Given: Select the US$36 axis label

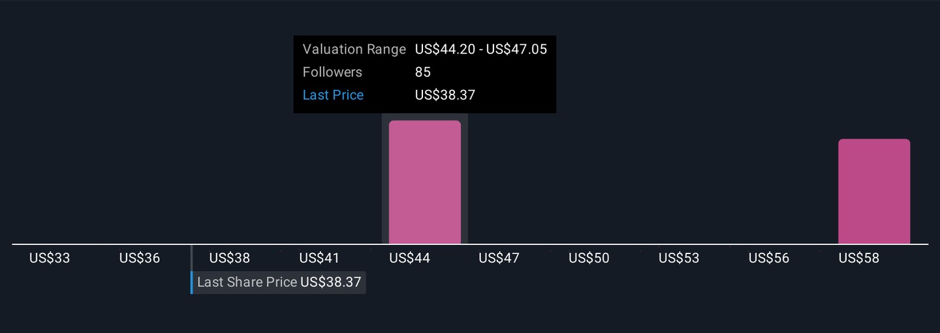Looking at the screenshot, I should tap(140, 258).
